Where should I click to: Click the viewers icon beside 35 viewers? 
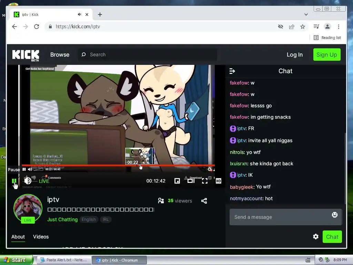point(161,200)
